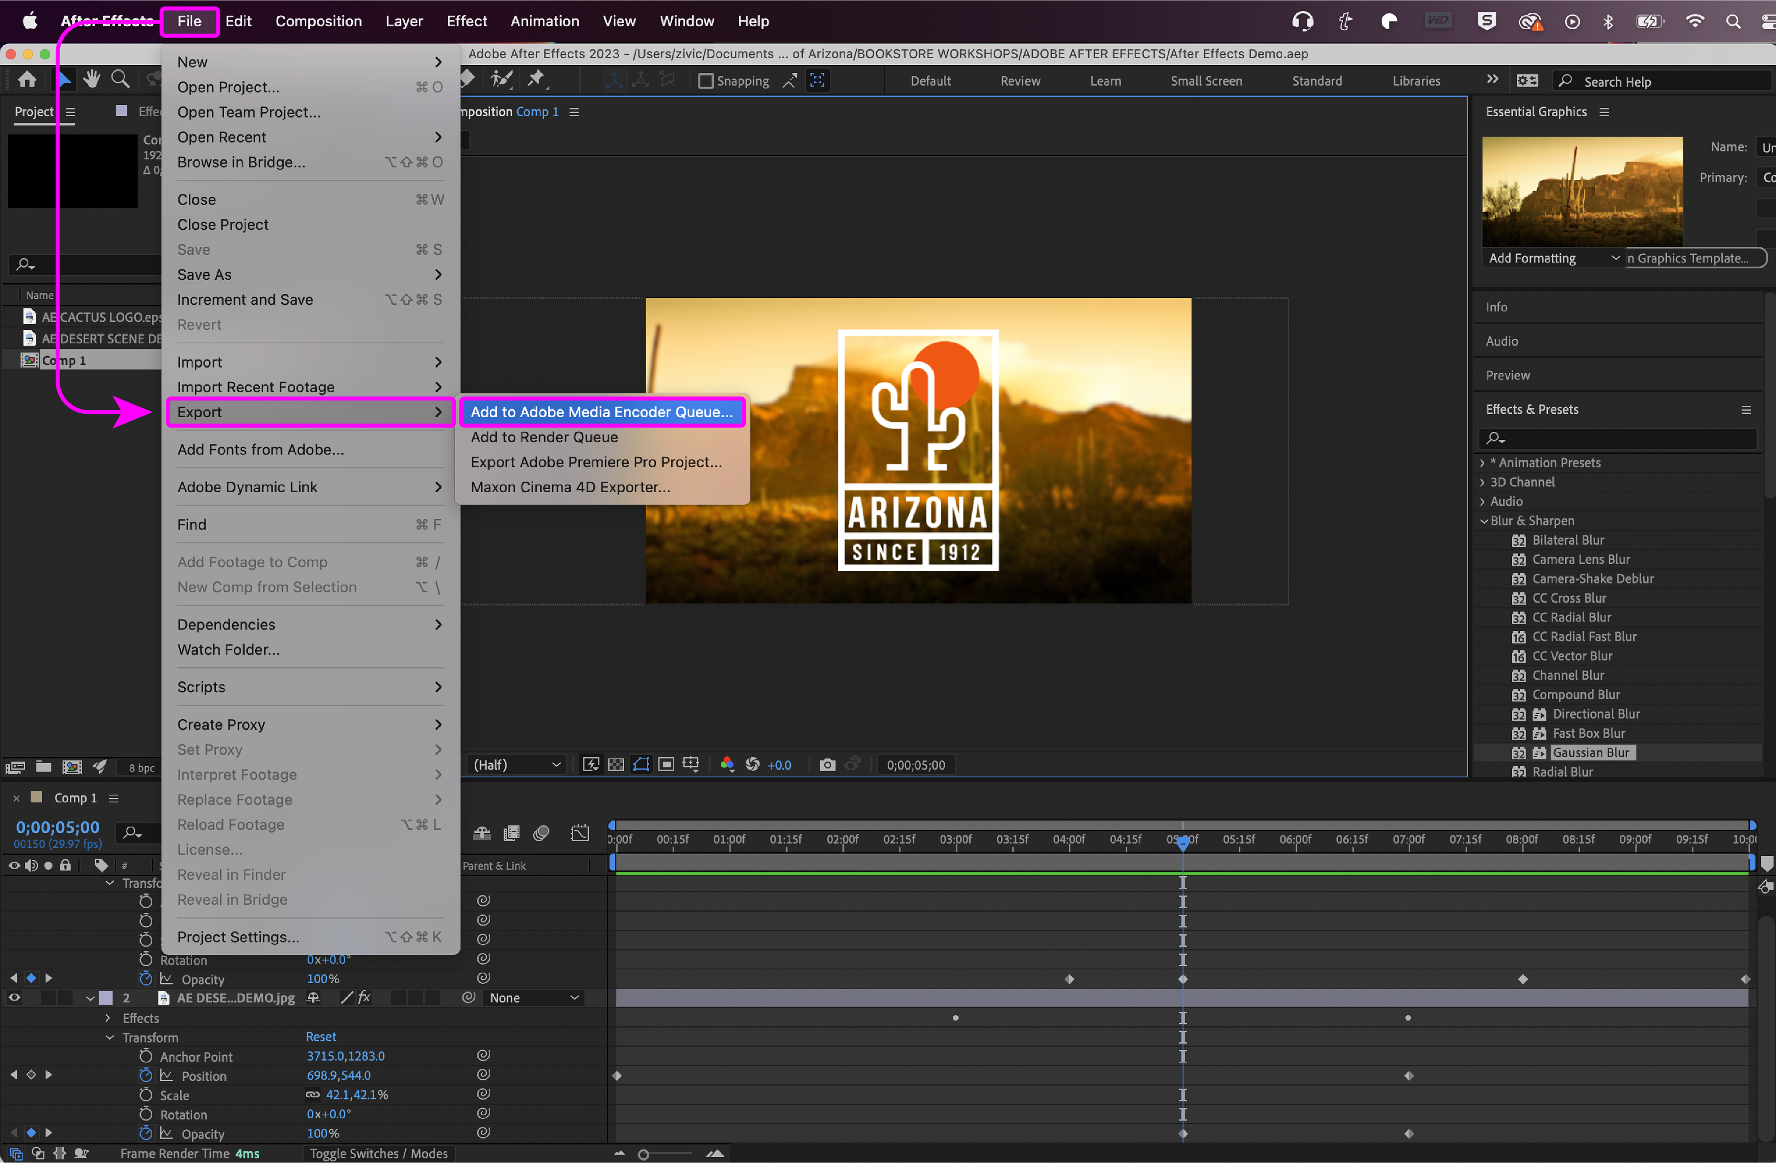The height and width of the screenshot is (1163, 1776).
Task: Open the Composition menu
Action: click(319, 22)
